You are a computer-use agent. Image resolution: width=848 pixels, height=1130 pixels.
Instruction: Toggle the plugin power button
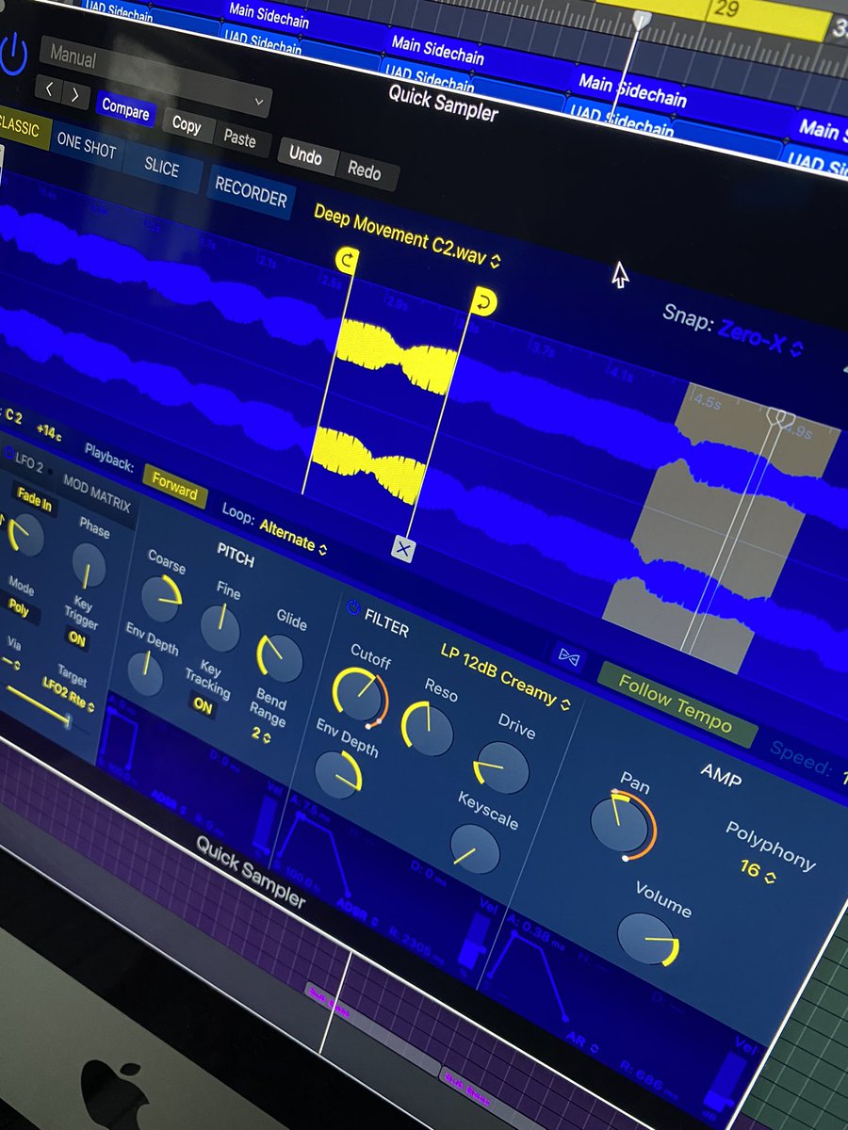pyautogui.click(x=12, y=54)
